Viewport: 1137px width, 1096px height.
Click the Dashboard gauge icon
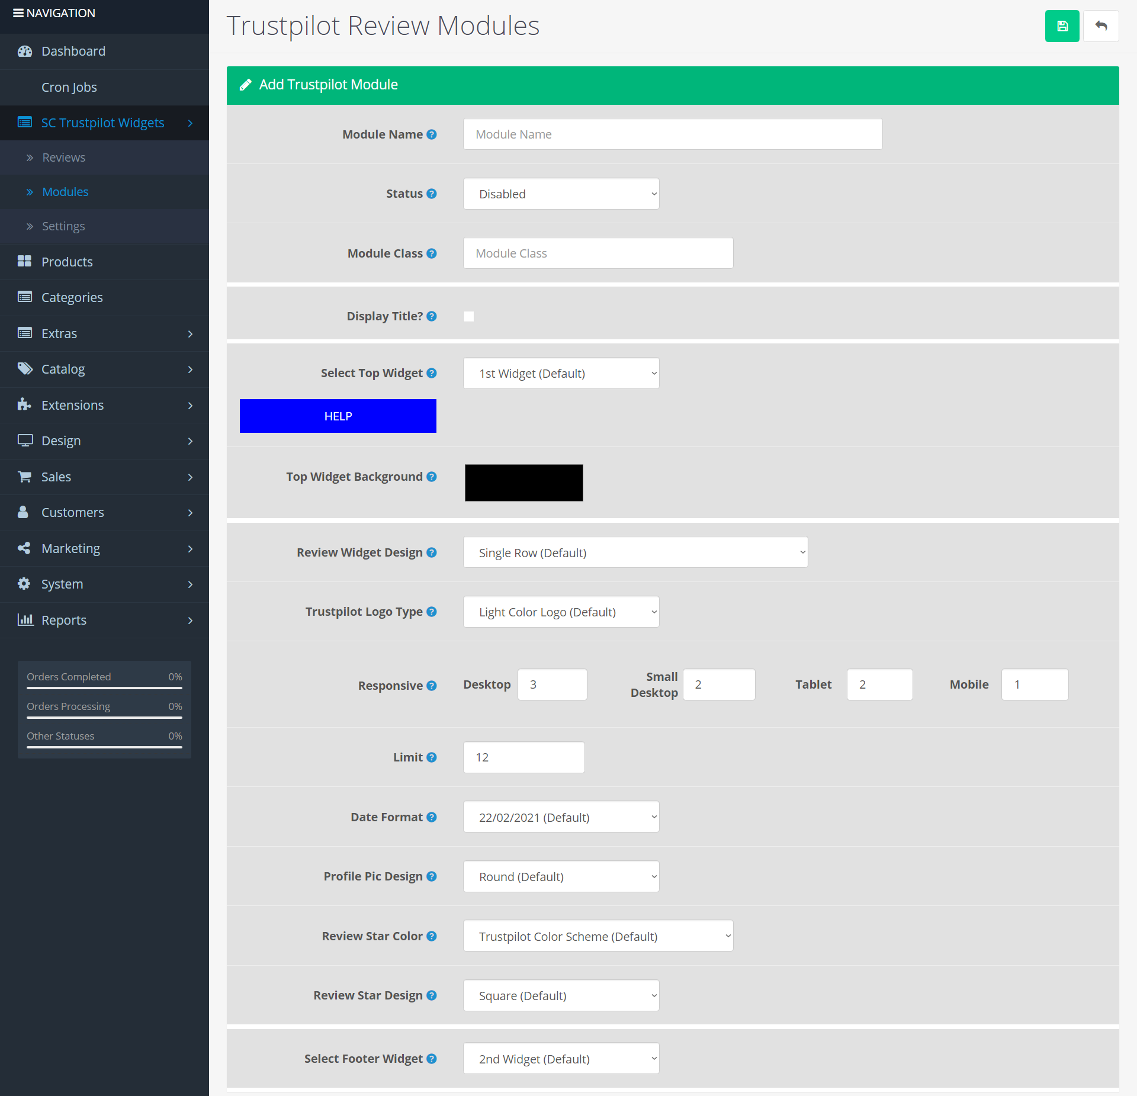(24, 52)
